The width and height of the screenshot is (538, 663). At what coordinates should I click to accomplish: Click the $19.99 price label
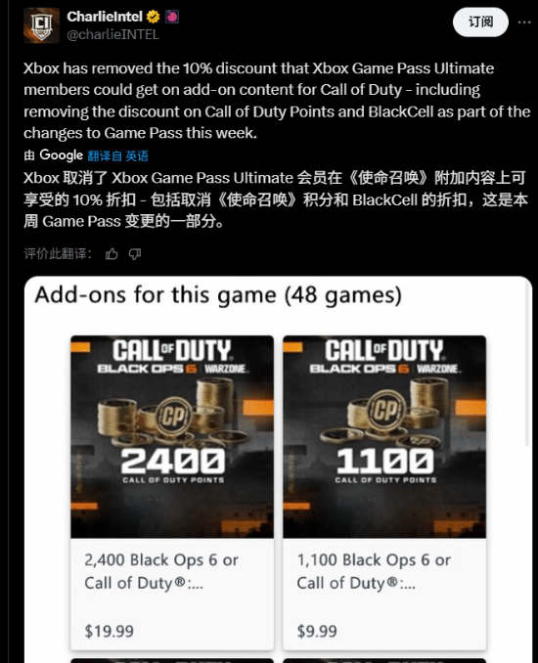(110, 631)
